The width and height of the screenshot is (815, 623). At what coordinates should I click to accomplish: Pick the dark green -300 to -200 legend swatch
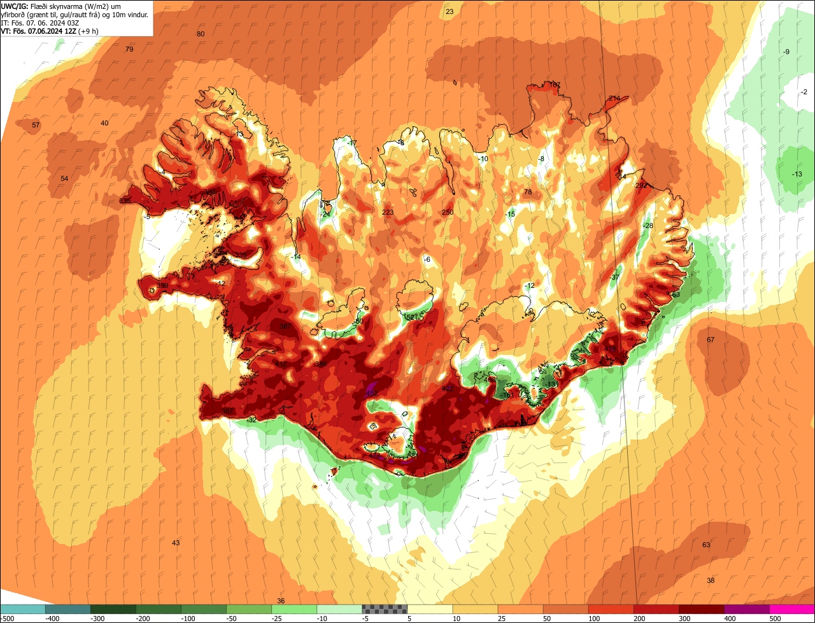pos(113,609)
